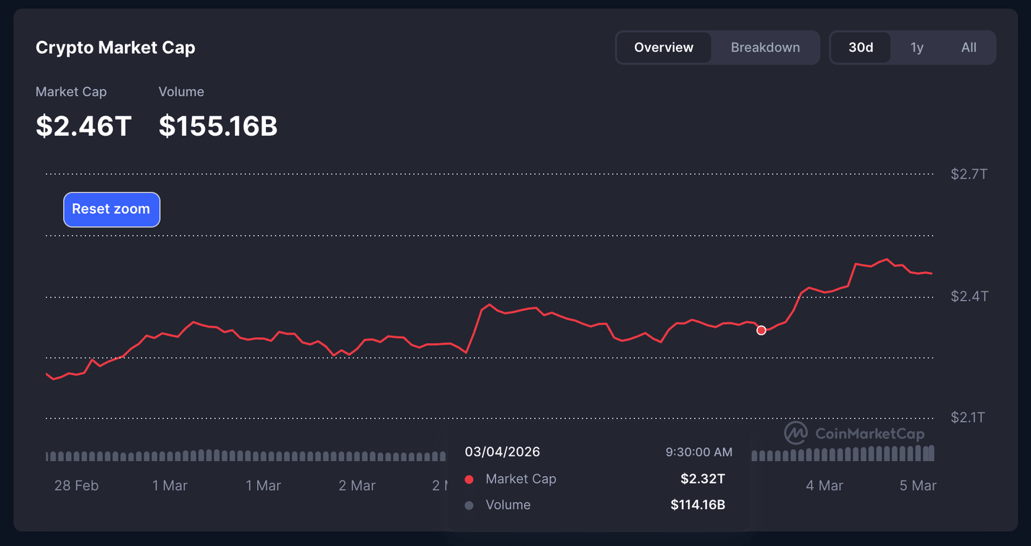Click the $2.7T y-axis label
The image size is (1031, 546).
969,175
